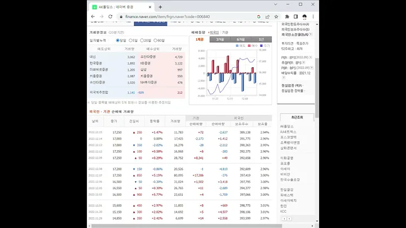Reload the Naver finance page
Image resolution: width=406 pixels, height=228 pixels.
tap(111, 16)
